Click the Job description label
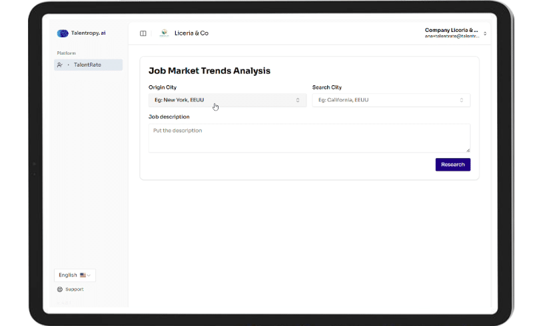543x326 pixels. [x=169, y=117]
